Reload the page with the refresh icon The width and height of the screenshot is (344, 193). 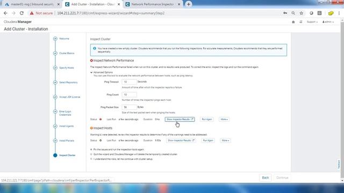pos(21,13)
